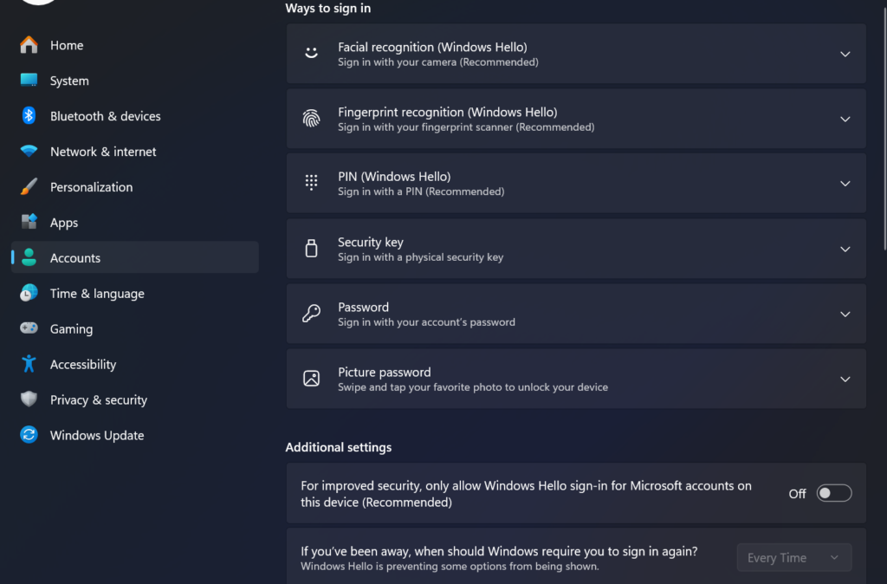
Task: Expand the Picture password section
Action: (845, 379)
